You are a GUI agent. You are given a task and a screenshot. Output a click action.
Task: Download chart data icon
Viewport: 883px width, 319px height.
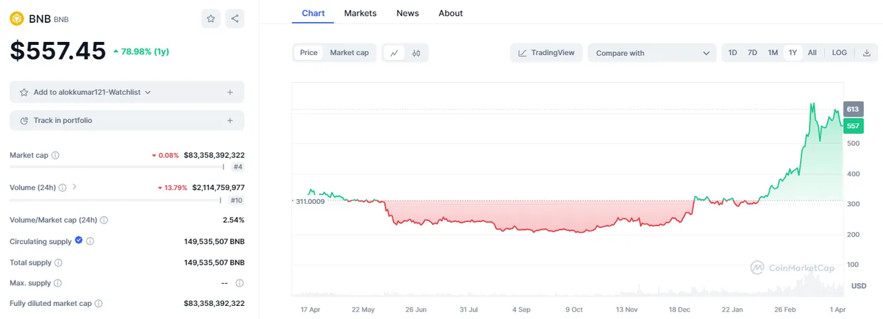[866, 53]
